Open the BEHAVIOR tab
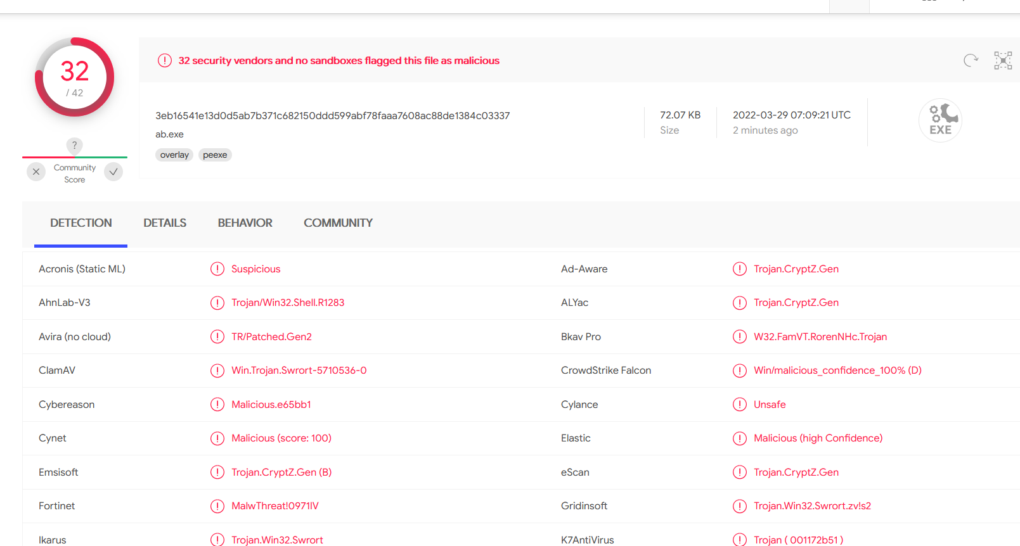This screenshot has height=546, width=1020. [x=245, y=223]
